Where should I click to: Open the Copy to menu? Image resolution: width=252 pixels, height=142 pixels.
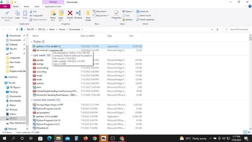tap(61, 16)
